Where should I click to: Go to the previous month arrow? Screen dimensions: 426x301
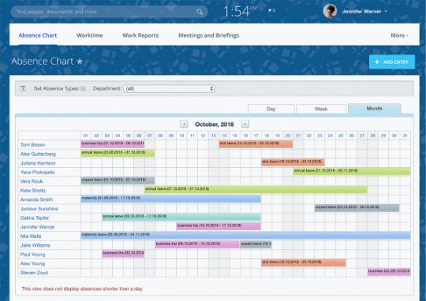pos(184,124)
